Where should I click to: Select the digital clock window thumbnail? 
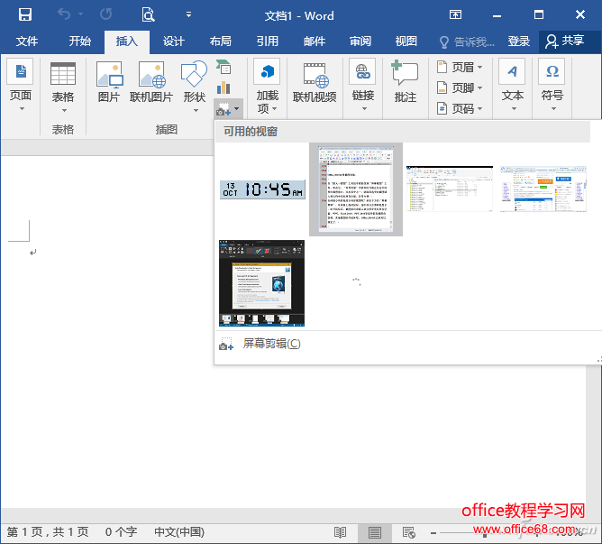click(262, 189)
